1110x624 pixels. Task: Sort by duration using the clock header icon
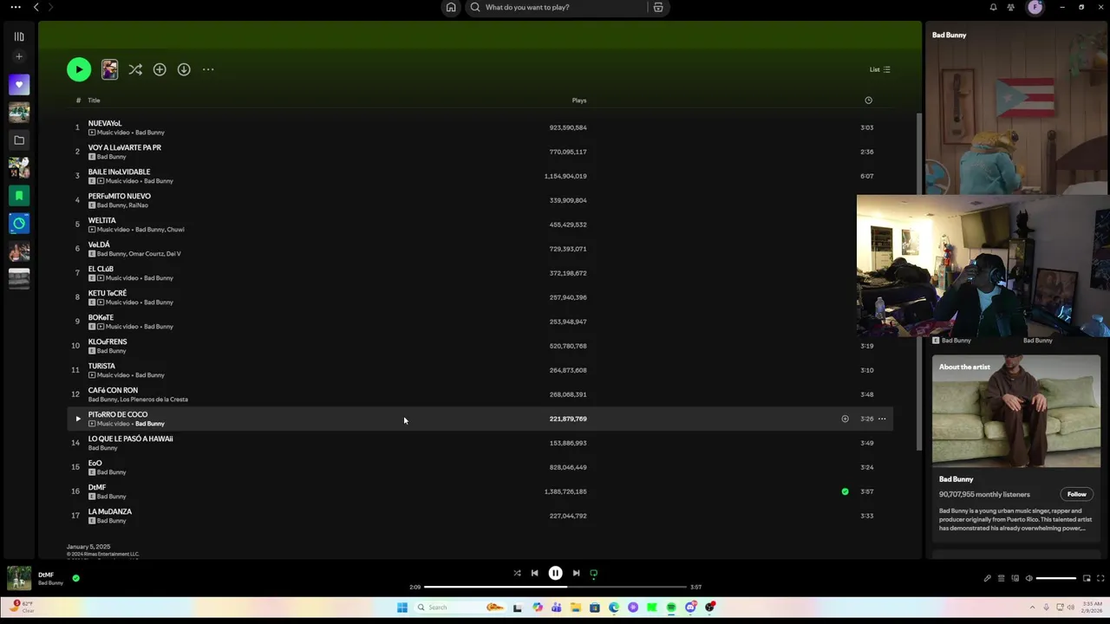point(868,101)
